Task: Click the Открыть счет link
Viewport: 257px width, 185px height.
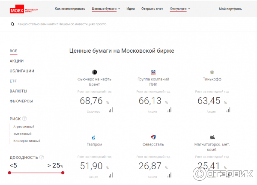Action: pos(152,9)
